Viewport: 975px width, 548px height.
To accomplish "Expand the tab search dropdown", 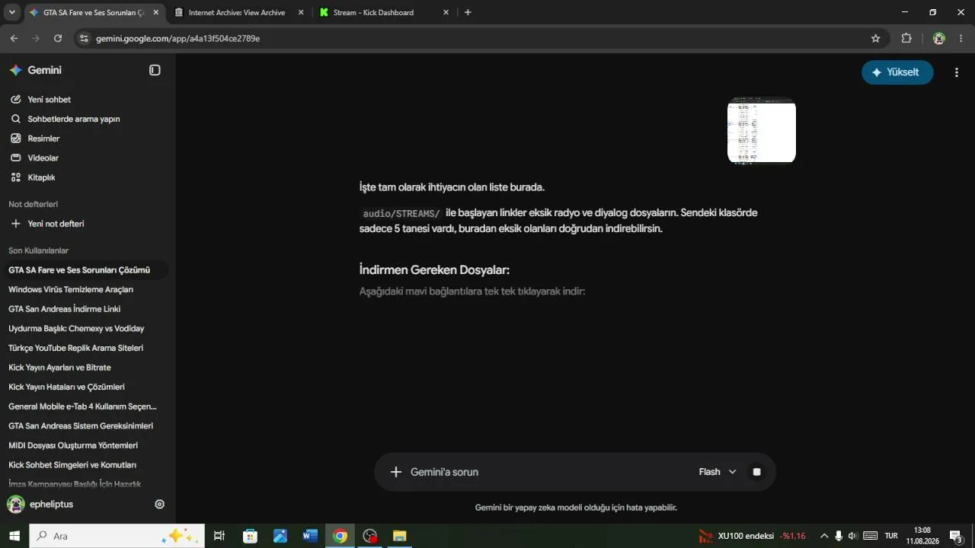I will pyautogui.click(x=12, y=12).
